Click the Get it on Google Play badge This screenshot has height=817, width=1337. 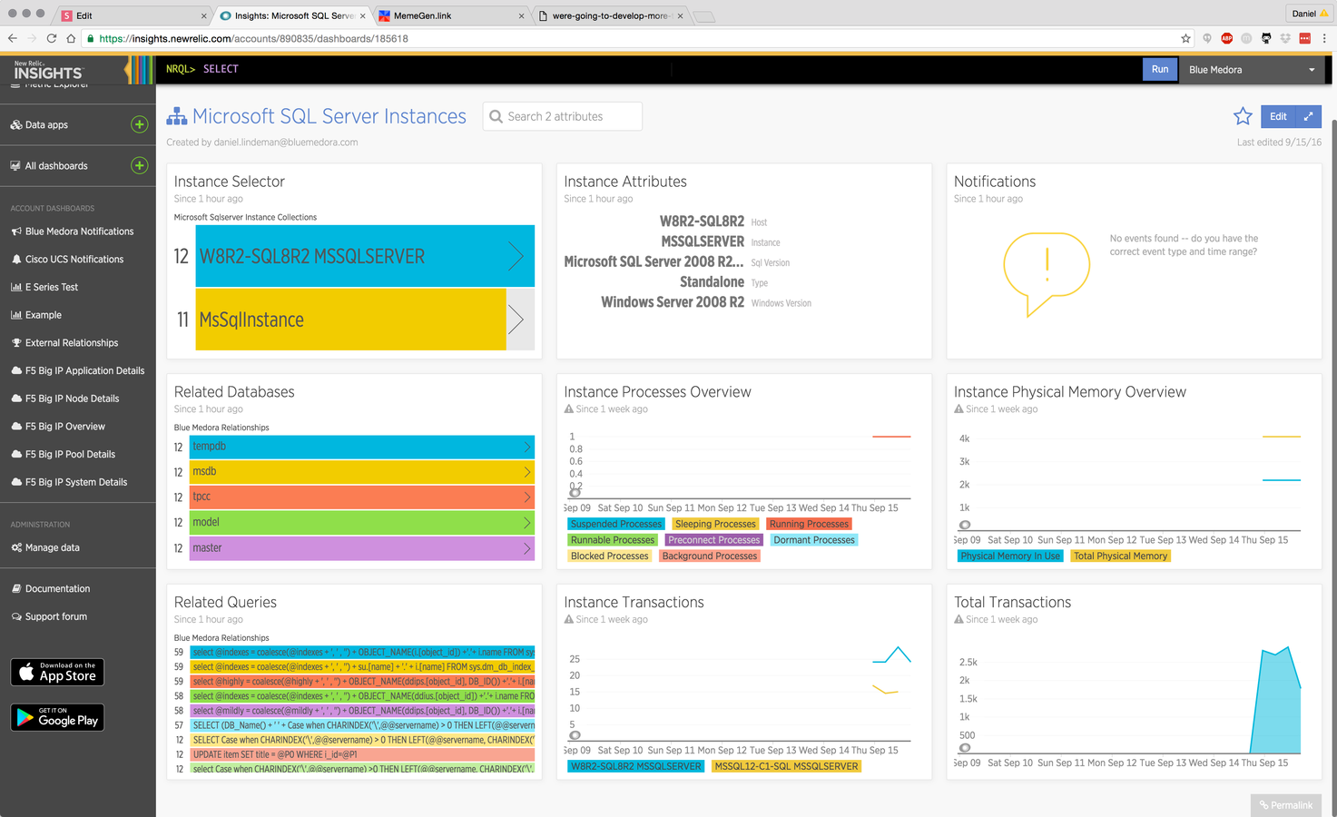click(57, 717)
